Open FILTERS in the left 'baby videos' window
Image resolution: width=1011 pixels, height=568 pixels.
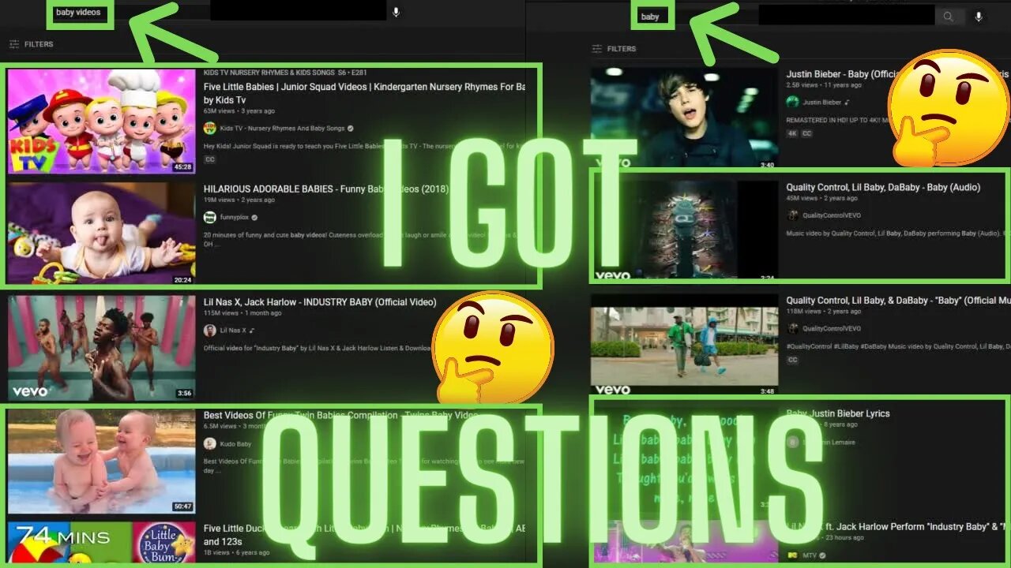pyautogui.click(x=31, y=44)
